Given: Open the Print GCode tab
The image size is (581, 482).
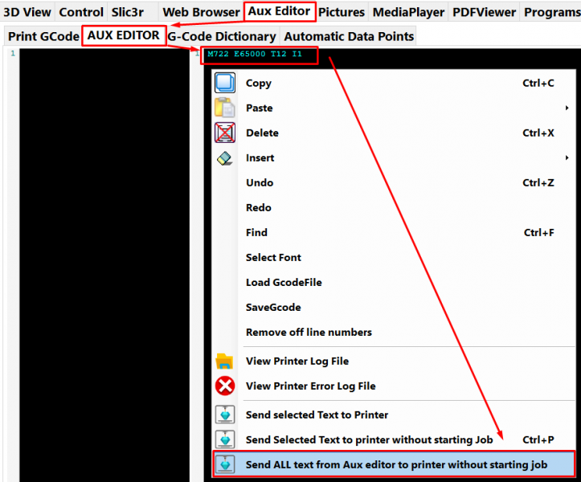Looking at the screenshot, I should [x=43, y=36].
